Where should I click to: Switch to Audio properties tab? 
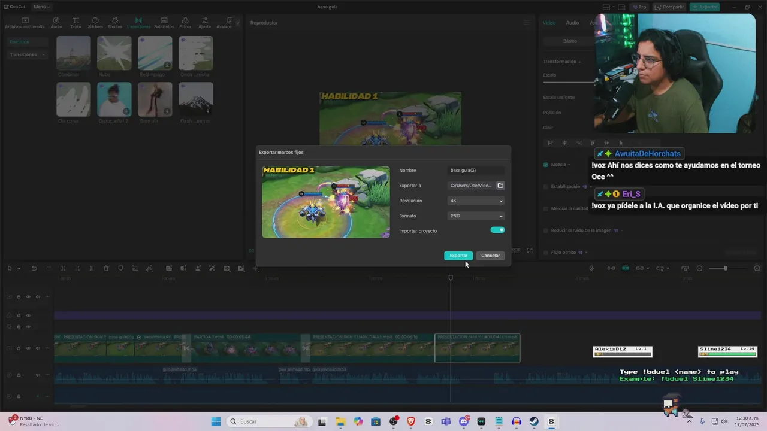[572, 23]
